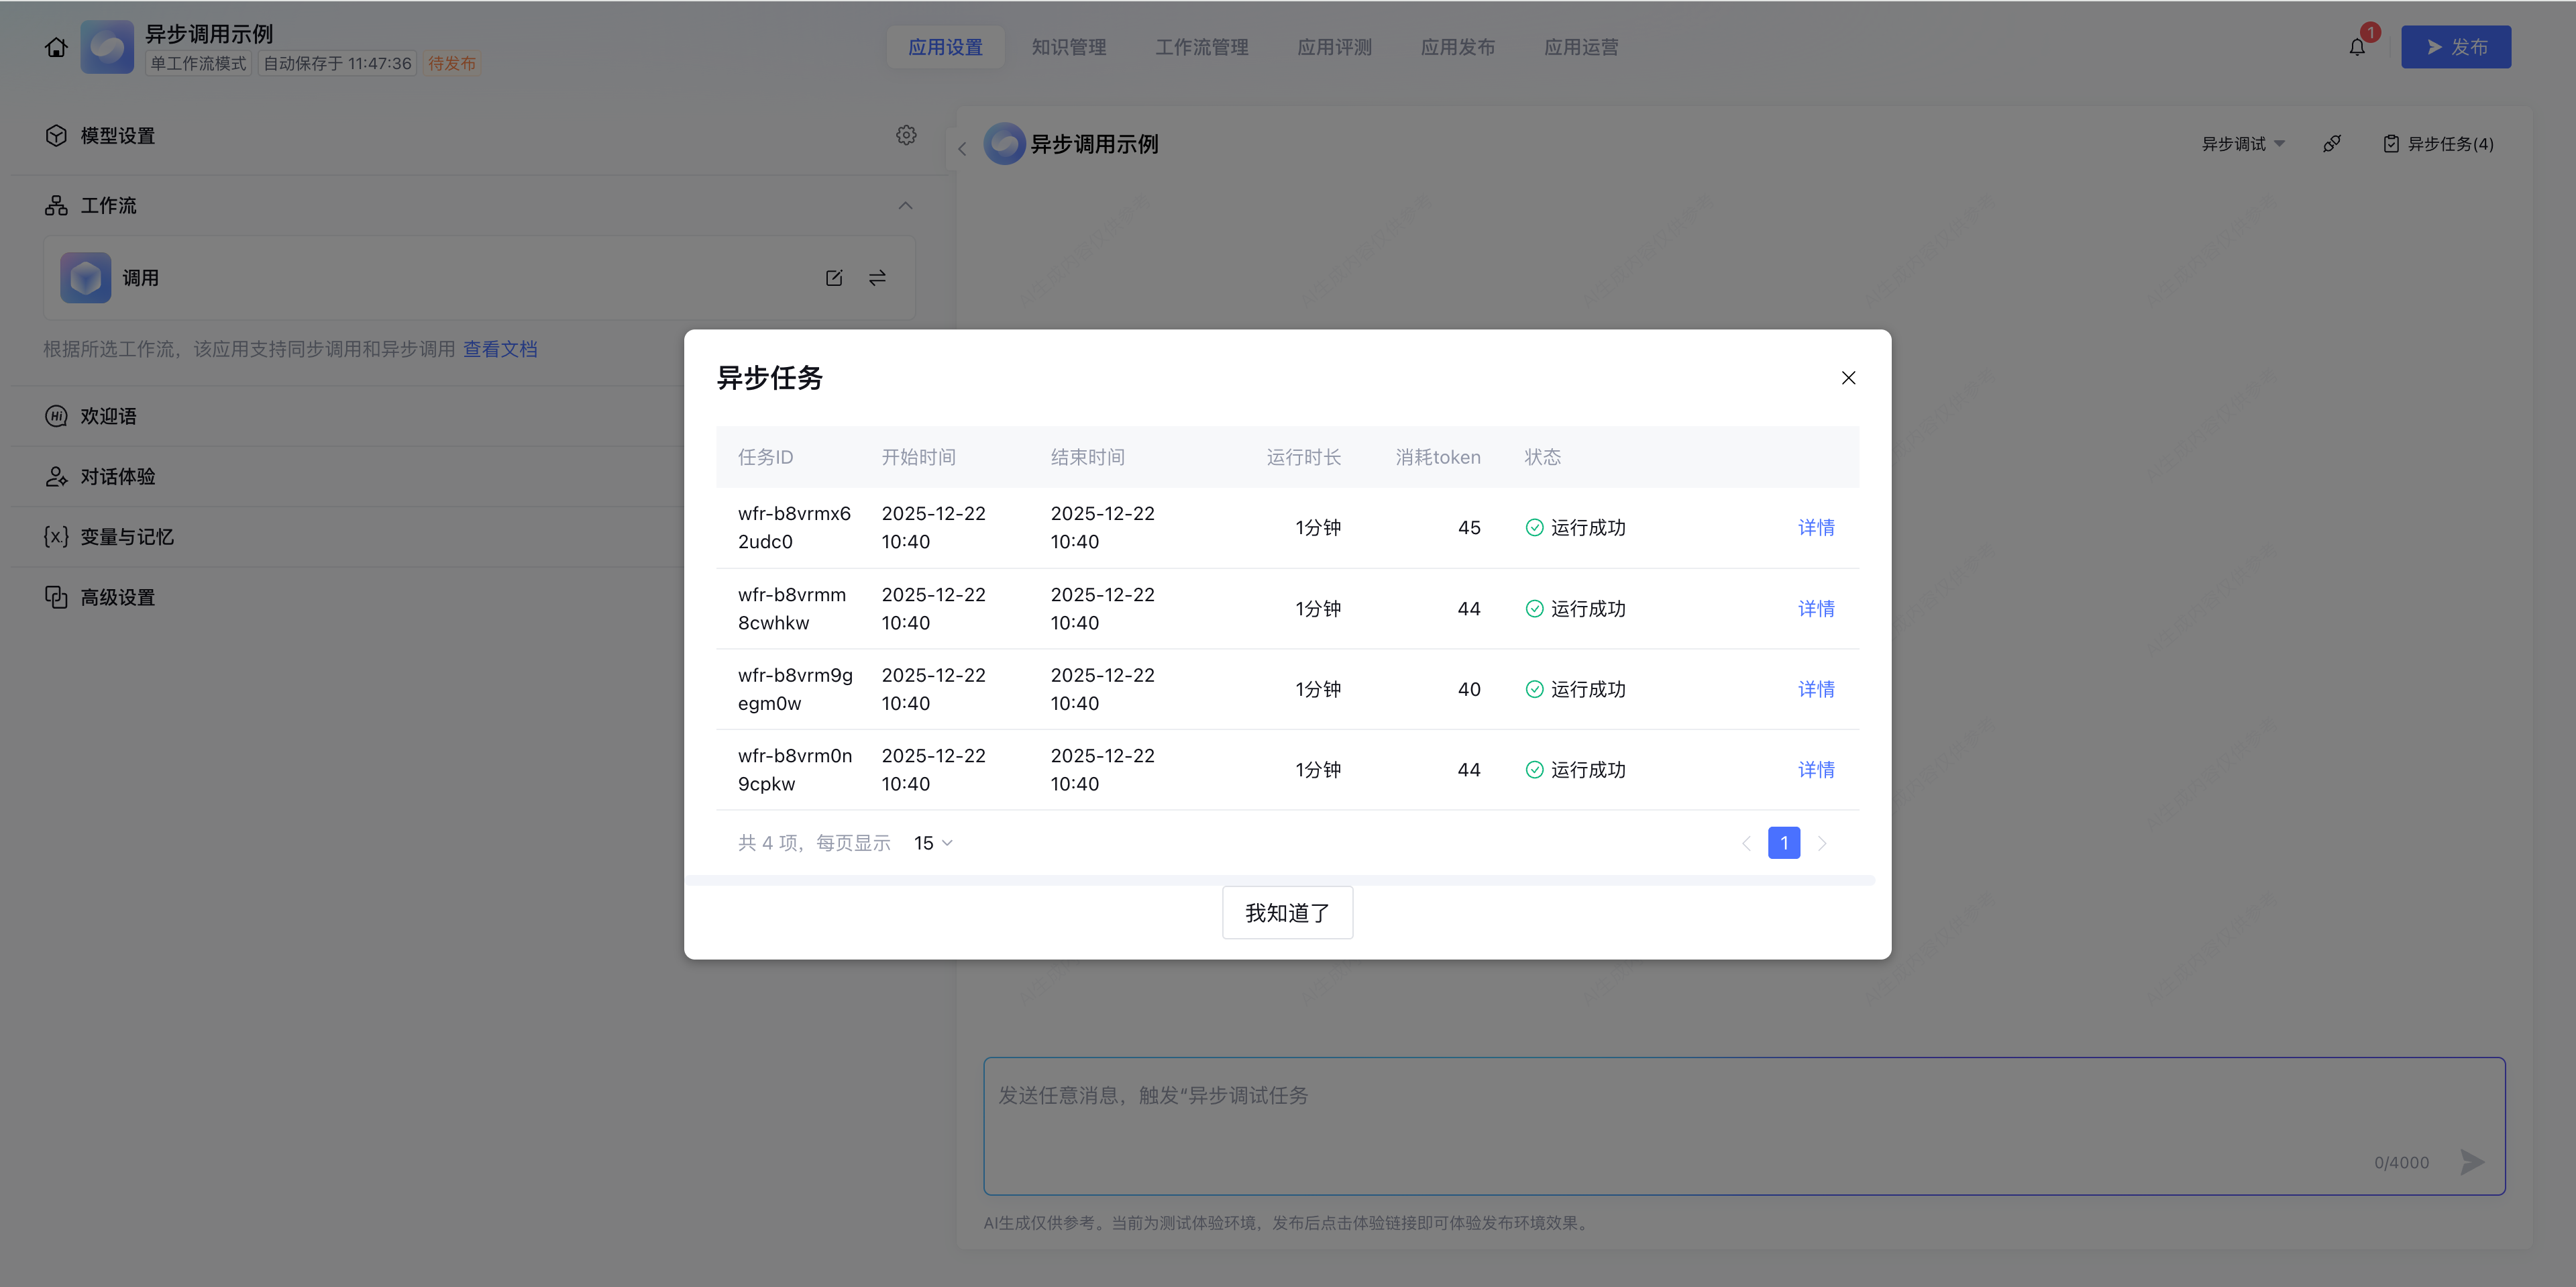Close the 异步任务 dialog
The height and width of the screenshot is (1287, 2576).
pyautogui.click(x=1848, y=378)
